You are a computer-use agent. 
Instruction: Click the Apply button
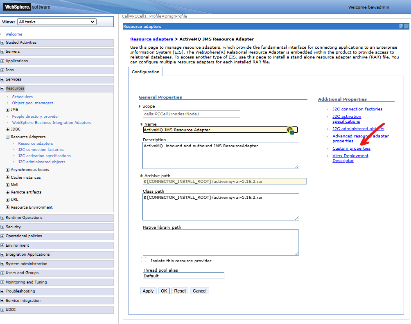148,290
